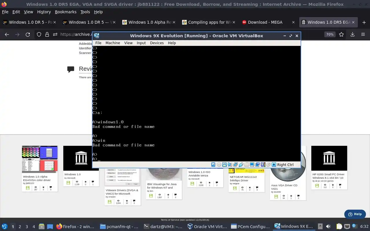The height and width of the screenshot is (231, 370).
Task: Click the network status tray icon
Action: click(x=347, y=226)
